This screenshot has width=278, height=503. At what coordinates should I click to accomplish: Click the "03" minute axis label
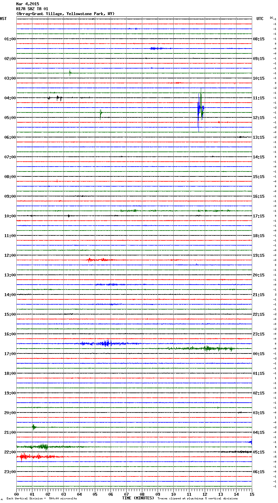63,494
